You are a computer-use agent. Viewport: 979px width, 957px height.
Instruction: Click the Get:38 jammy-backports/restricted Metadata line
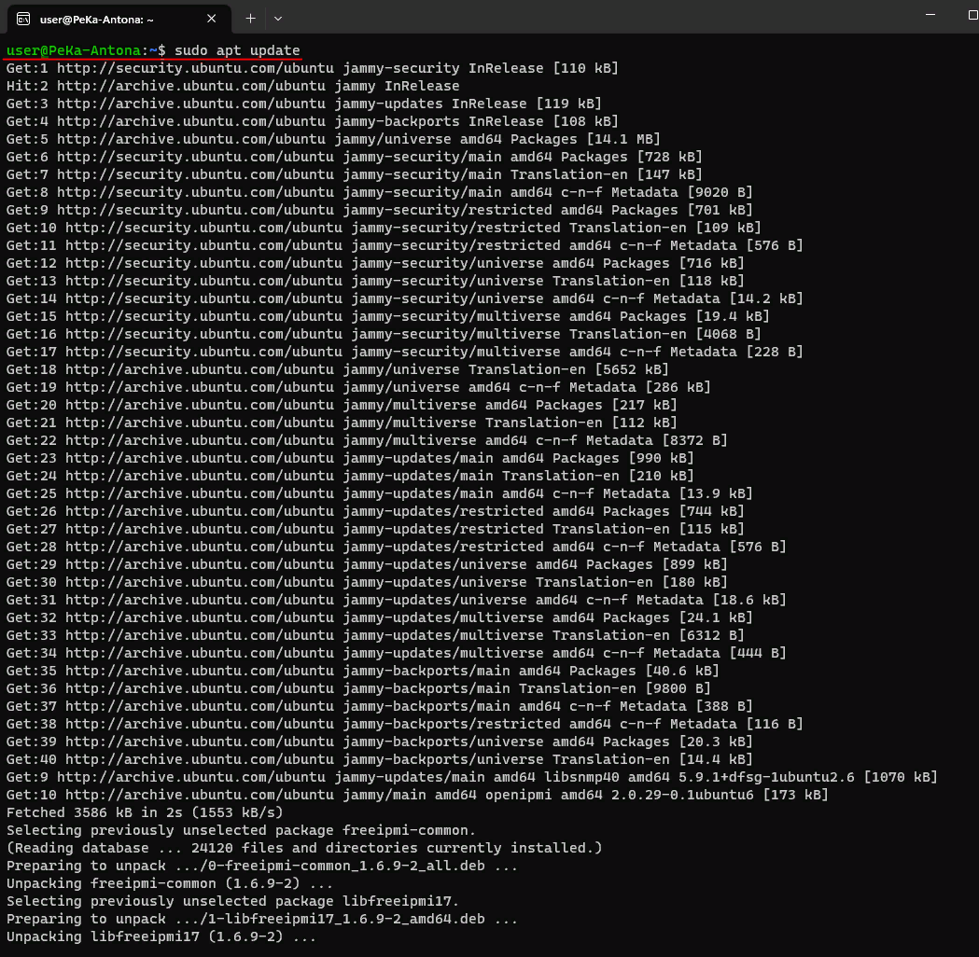[405, 724]
